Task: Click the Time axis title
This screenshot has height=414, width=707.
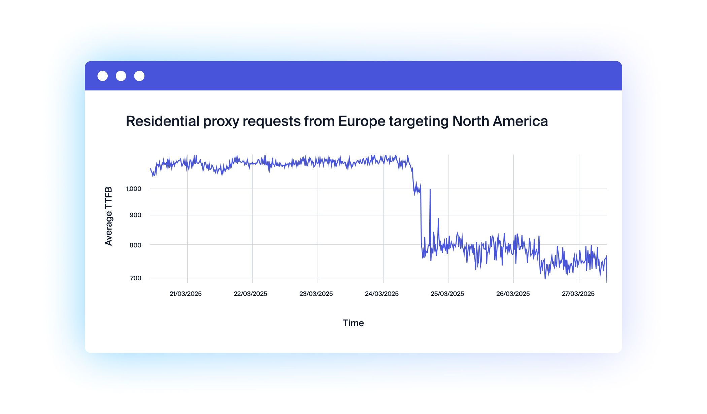Action: (x=353, y=323)
